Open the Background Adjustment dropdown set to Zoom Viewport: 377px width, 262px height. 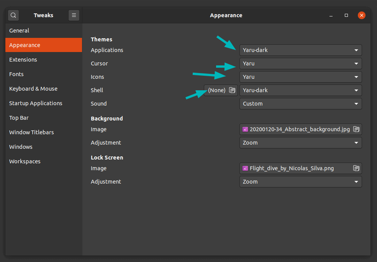(x=300, y=143)
